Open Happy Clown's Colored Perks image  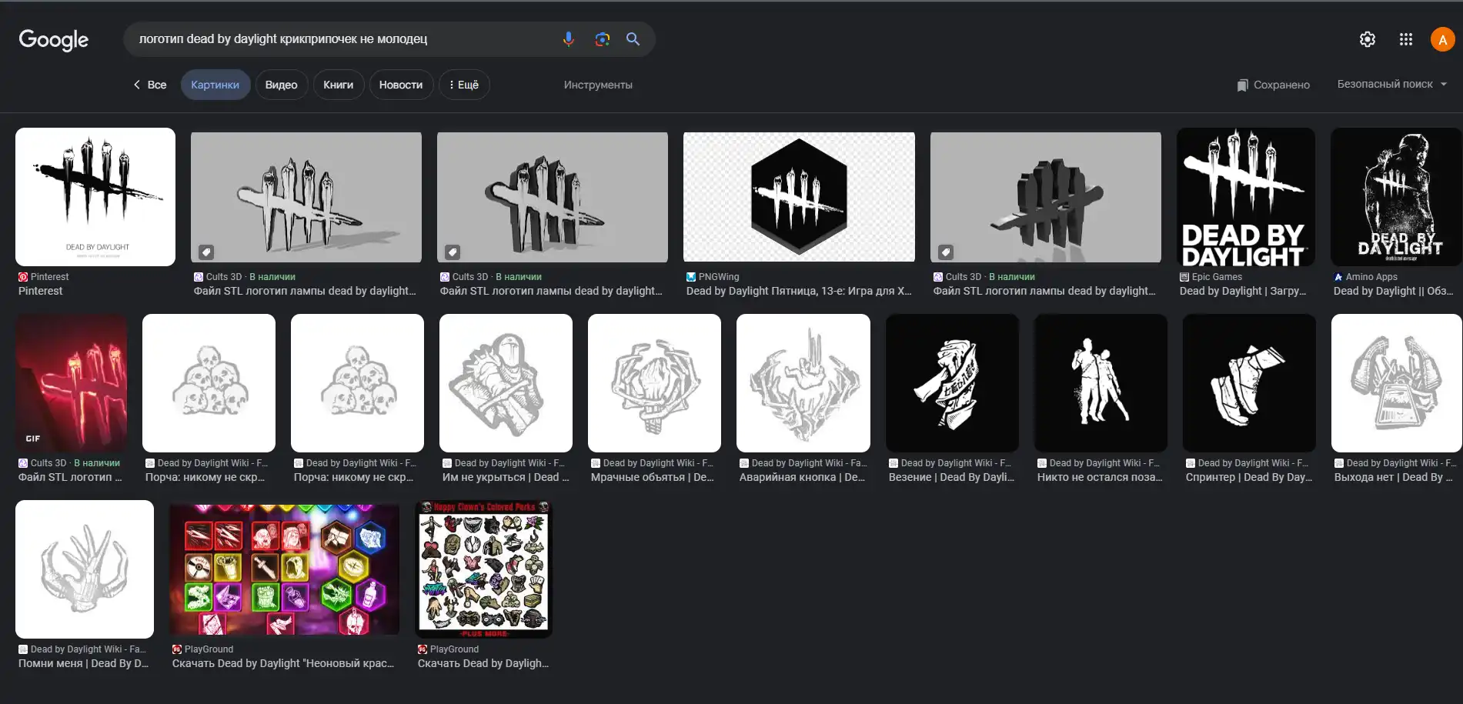483,569
